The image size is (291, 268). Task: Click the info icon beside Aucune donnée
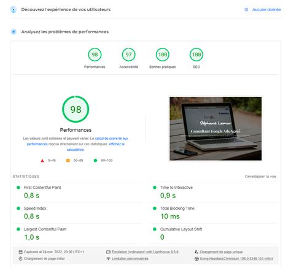coord(246,10)
